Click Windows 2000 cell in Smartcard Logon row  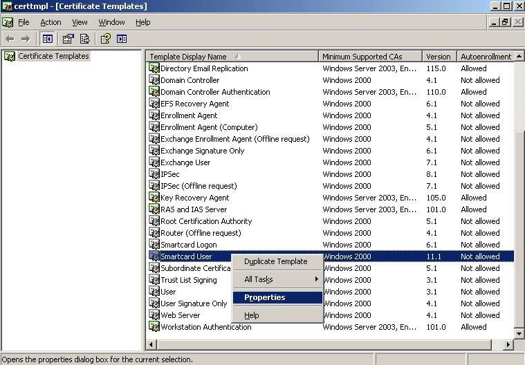click(x=347, y=245)
